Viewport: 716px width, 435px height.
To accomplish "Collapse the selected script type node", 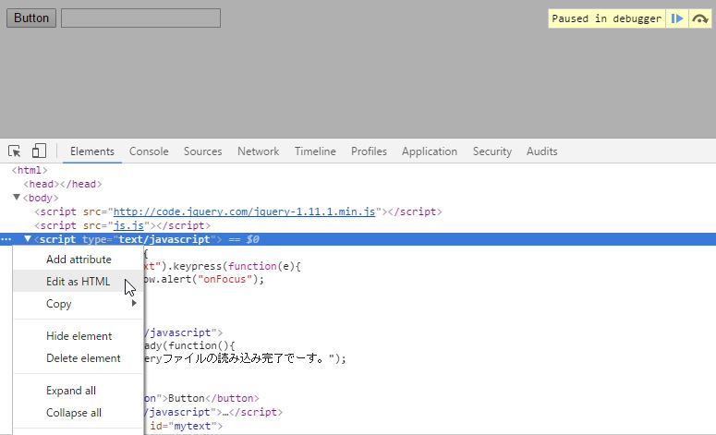I will [28, 238].
